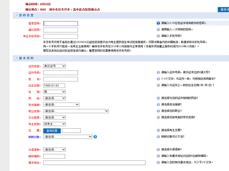Click the blue 照顾对象 label

tap(34, 137)
